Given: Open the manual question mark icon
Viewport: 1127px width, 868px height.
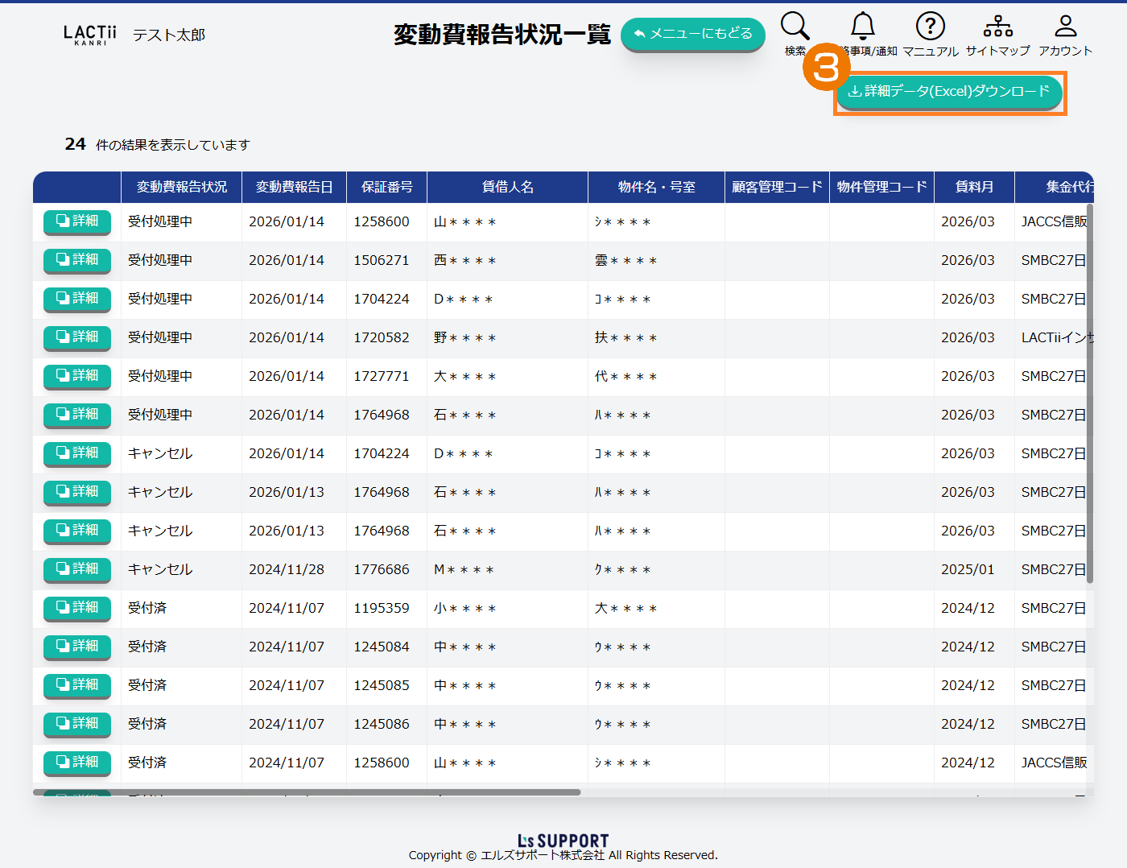Looking at the screenshot, I should 930,27.
